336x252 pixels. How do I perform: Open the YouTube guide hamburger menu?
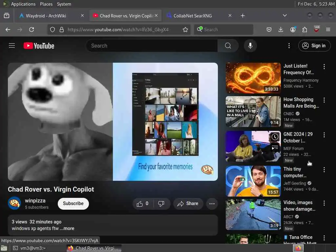[x=12, y=46]
